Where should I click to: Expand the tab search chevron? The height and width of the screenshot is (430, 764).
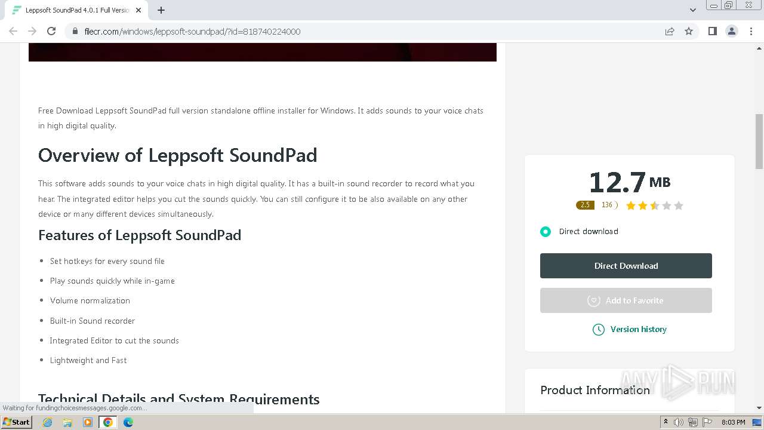692,10
